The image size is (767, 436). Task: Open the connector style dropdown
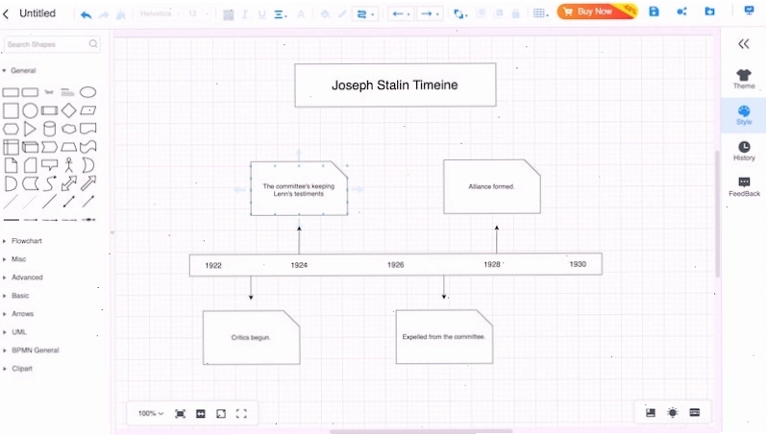click(x=365, y=14)
